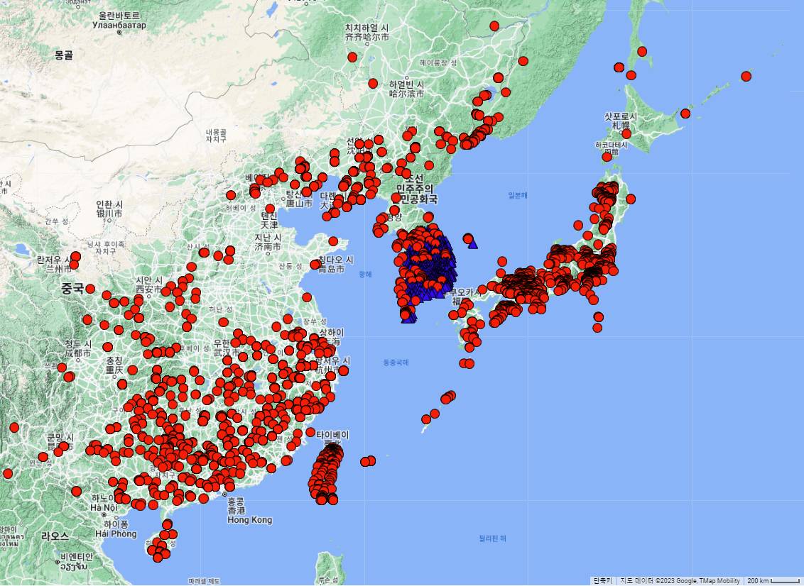Click the Hong Kong city label

tap(249, 520)
